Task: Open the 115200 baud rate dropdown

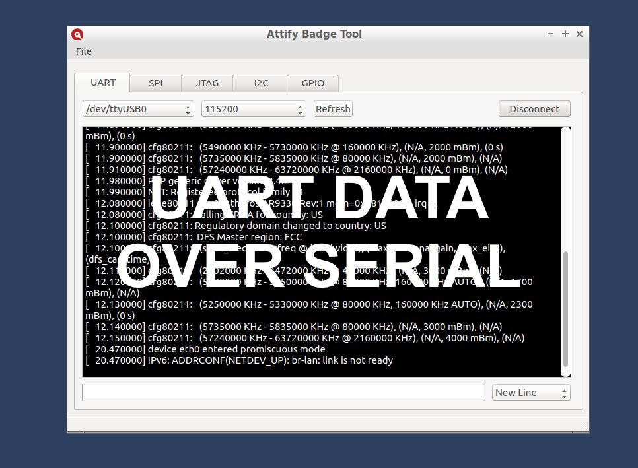Action: point(254,109)
